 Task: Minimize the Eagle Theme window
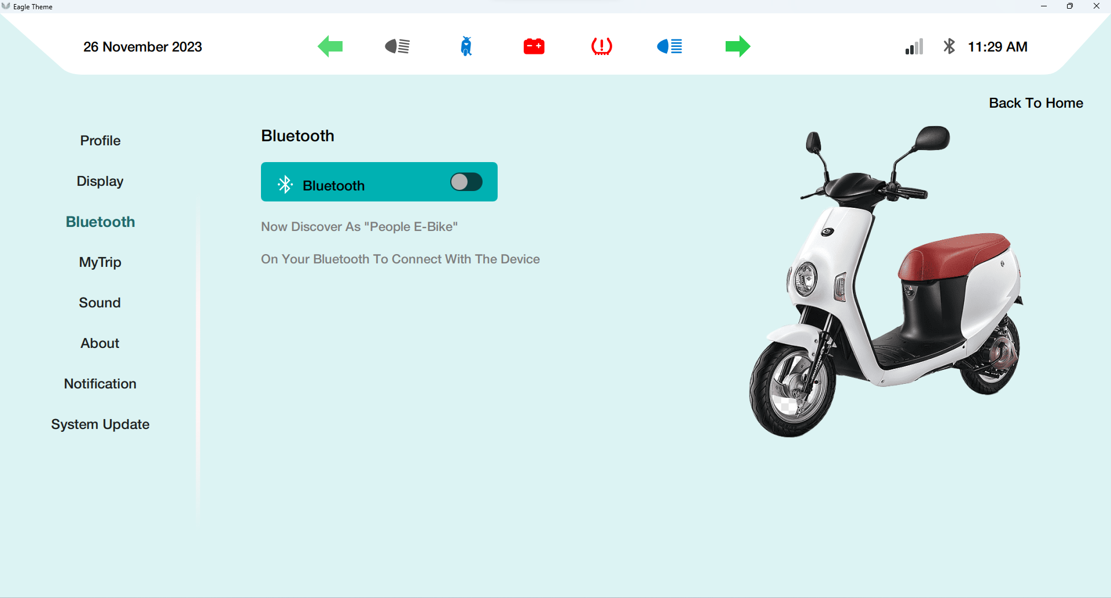[1044, 6]
